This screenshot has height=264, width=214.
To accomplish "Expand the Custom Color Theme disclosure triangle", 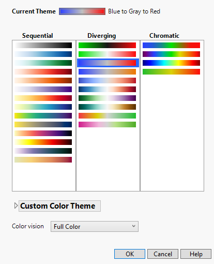I will pyautogui.click(x=16, y=206).
